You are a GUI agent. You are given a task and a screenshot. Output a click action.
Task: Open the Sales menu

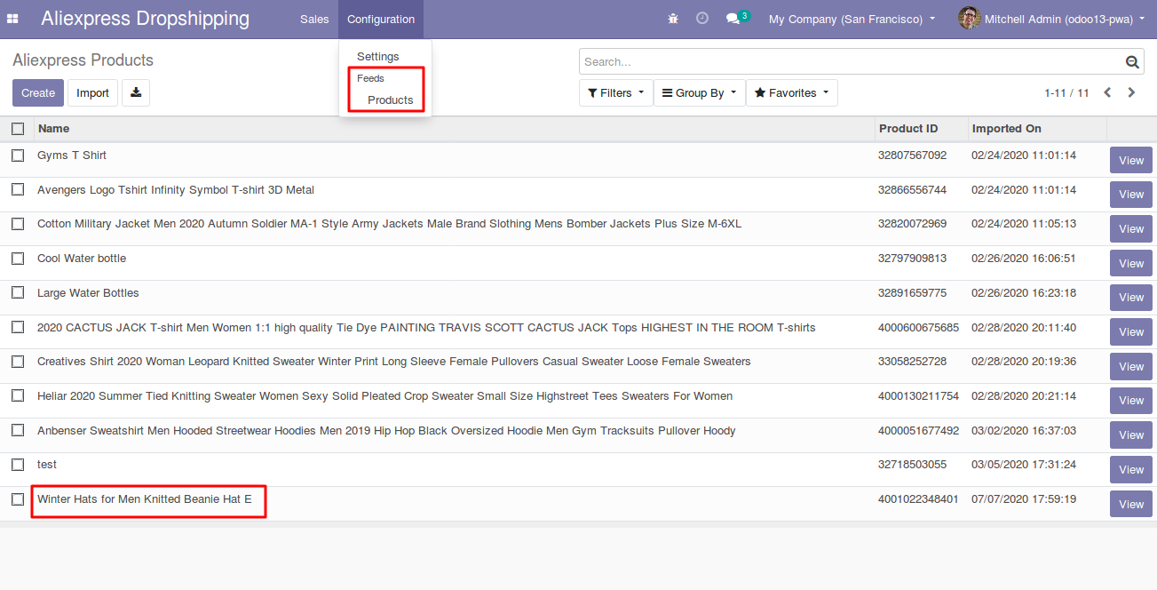[314, 19]
